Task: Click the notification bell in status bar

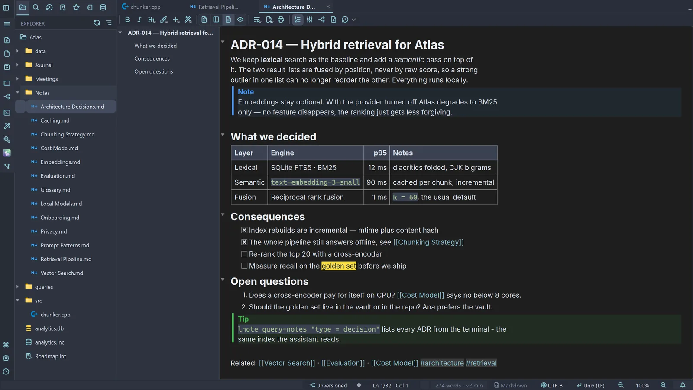Action: pos(683,385)
